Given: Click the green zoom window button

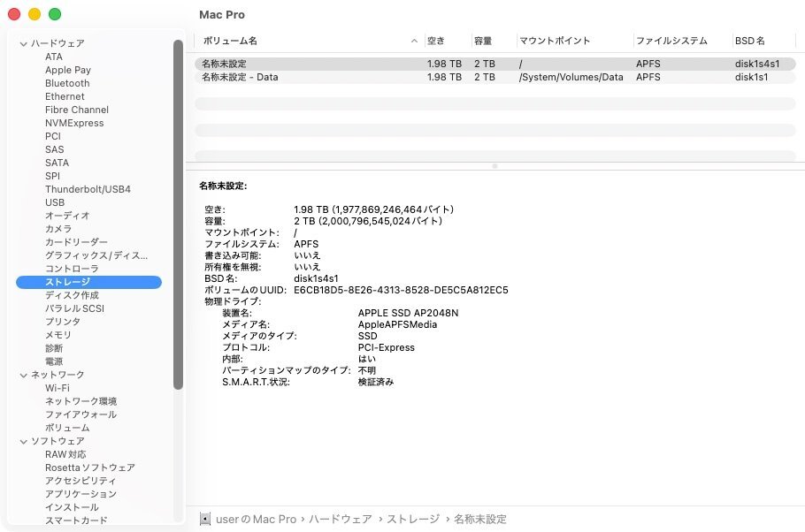Looking at the screenshot, I should [55, 14].
